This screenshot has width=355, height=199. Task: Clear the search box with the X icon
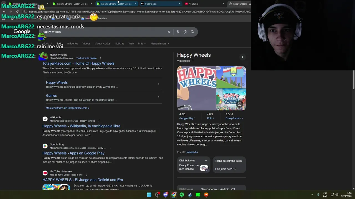click(x=169, y=32)
